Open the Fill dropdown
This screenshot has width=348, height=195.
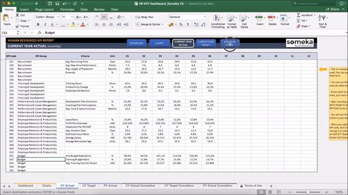pyautogui.click(x=302, y=21)
